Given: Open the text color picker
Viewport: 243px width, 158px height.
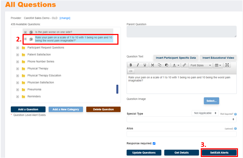Looking at the screenshot, I should pos(176,65).
